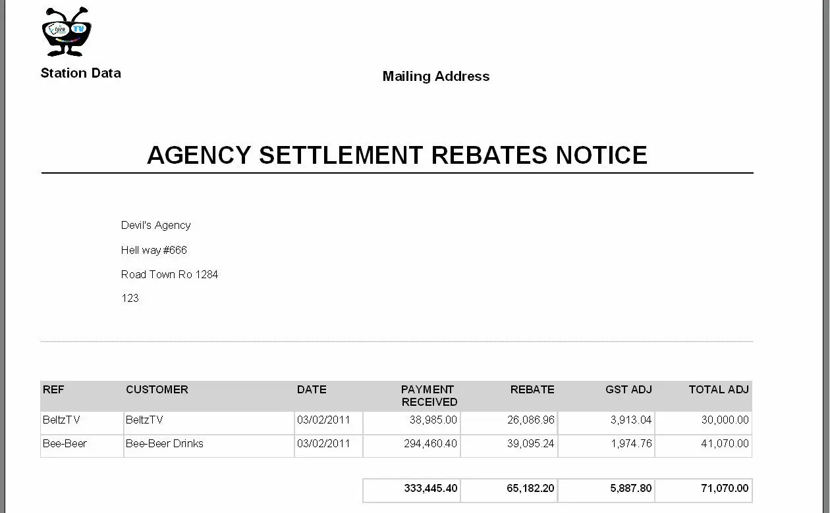Click the Devil's Agency name line

(155, 225)
